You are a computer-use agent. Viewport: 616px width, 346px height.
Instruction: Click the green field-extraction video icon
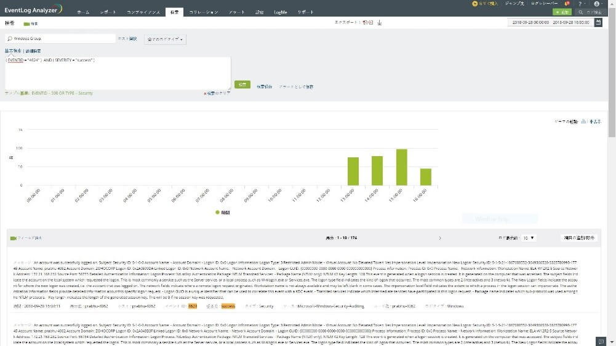[x=13, y=238]
